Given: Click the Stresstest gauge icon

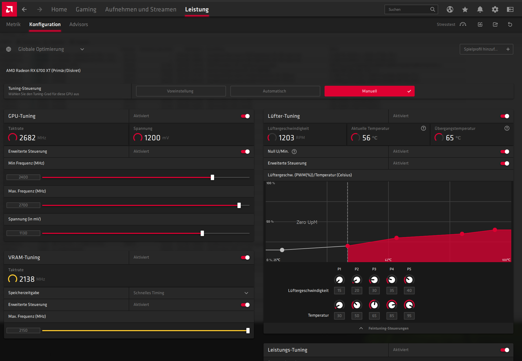Looking at the screenshot, I should [x=463, y=24].
